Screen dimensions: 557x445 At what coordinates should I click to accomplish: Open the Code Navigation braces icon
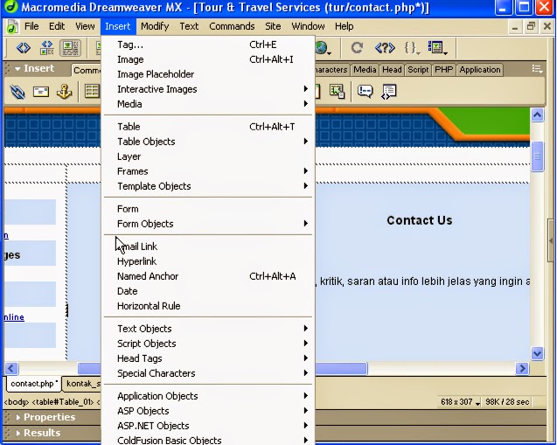pyautogui.click(x=412, y=47)
